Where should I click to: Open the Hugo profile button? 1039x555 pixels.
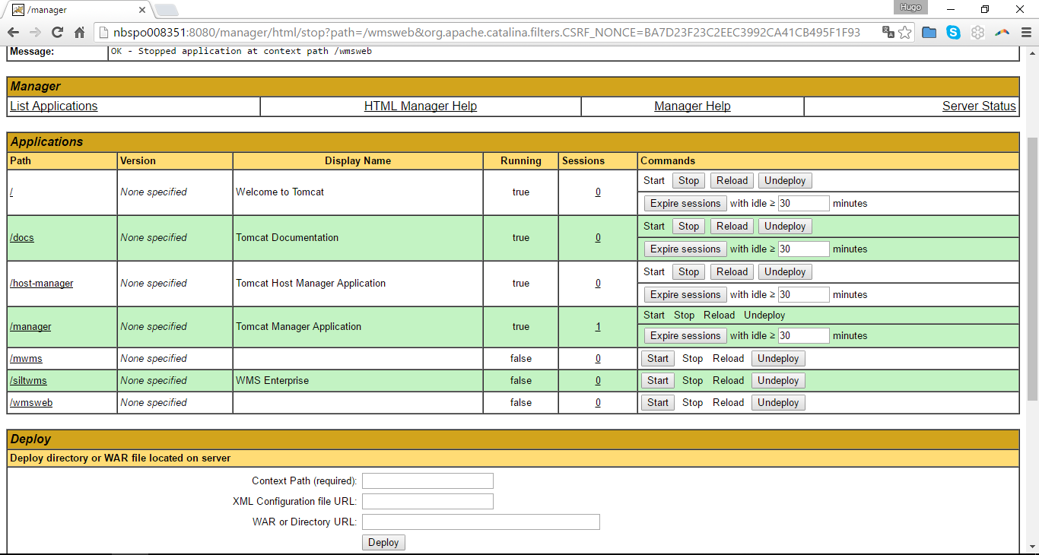[x=910, y=7]
